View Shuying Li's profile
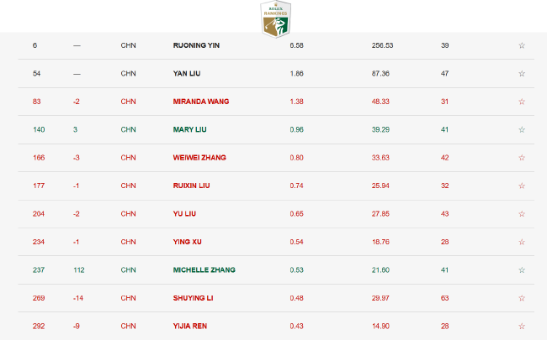Screen dimensions: 547x340 (x=193, y=298)
